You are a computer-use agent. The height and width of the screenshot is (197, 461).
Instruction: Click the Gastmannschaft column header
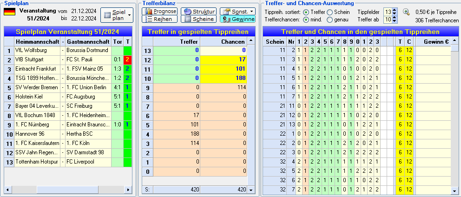pos(88,42)
